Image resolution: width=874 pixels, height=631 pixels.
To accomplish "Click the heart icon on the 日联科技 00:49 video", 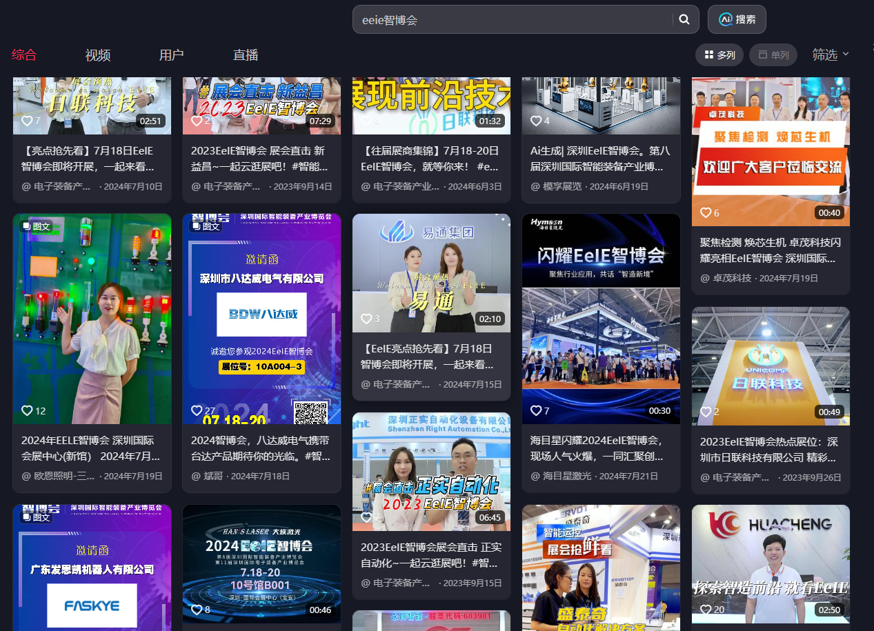I will click(706, 412).
